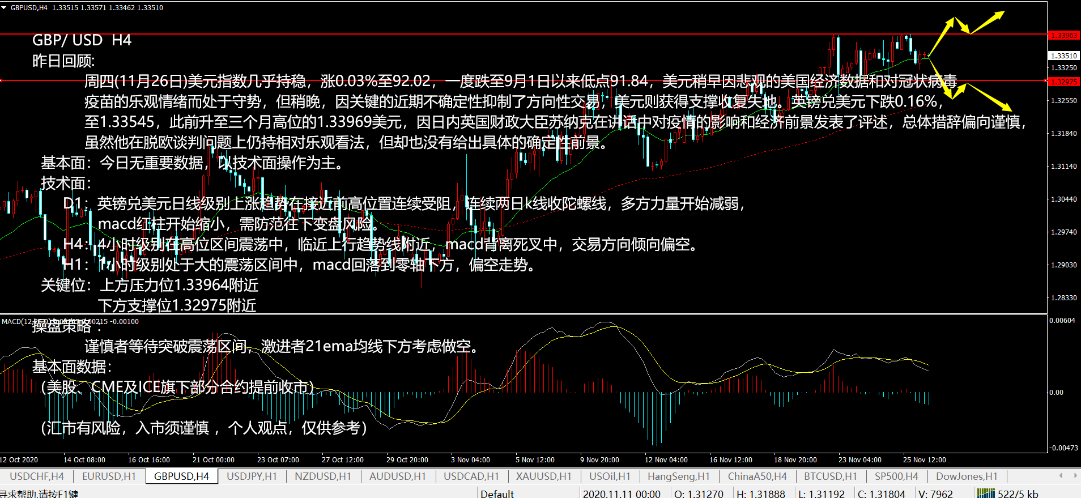This screenshot has height=498, width=1081.
Task: Click the 1.30440 price axis label
Action: [x=1063, y=199]
